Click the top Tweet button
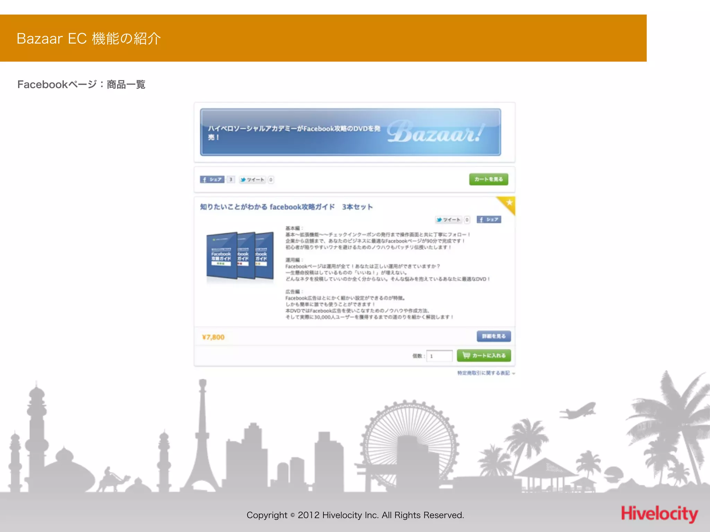This screenshot has height=532, width=710. coord(252,179)
